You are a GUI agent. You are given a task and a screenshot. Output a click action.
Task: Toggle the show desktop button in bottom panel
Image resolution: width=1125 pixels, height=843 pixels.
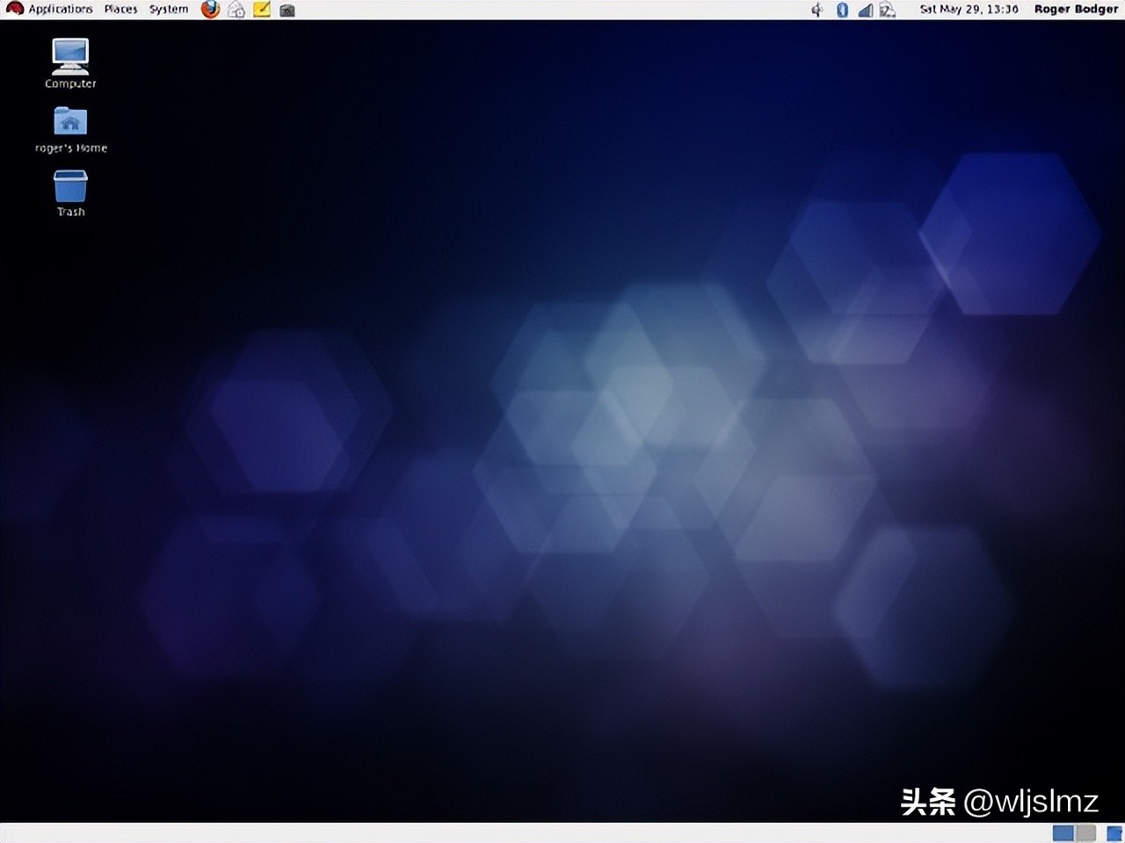click(7, 832)
